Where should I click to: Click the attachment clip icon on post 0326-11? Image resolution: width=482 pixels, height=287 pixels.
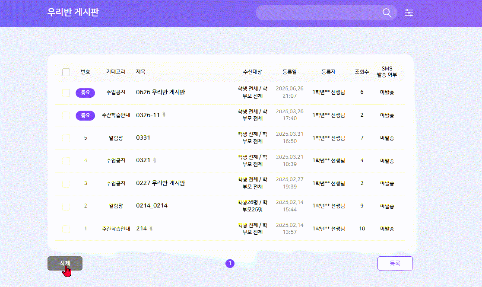coord(164,115)
